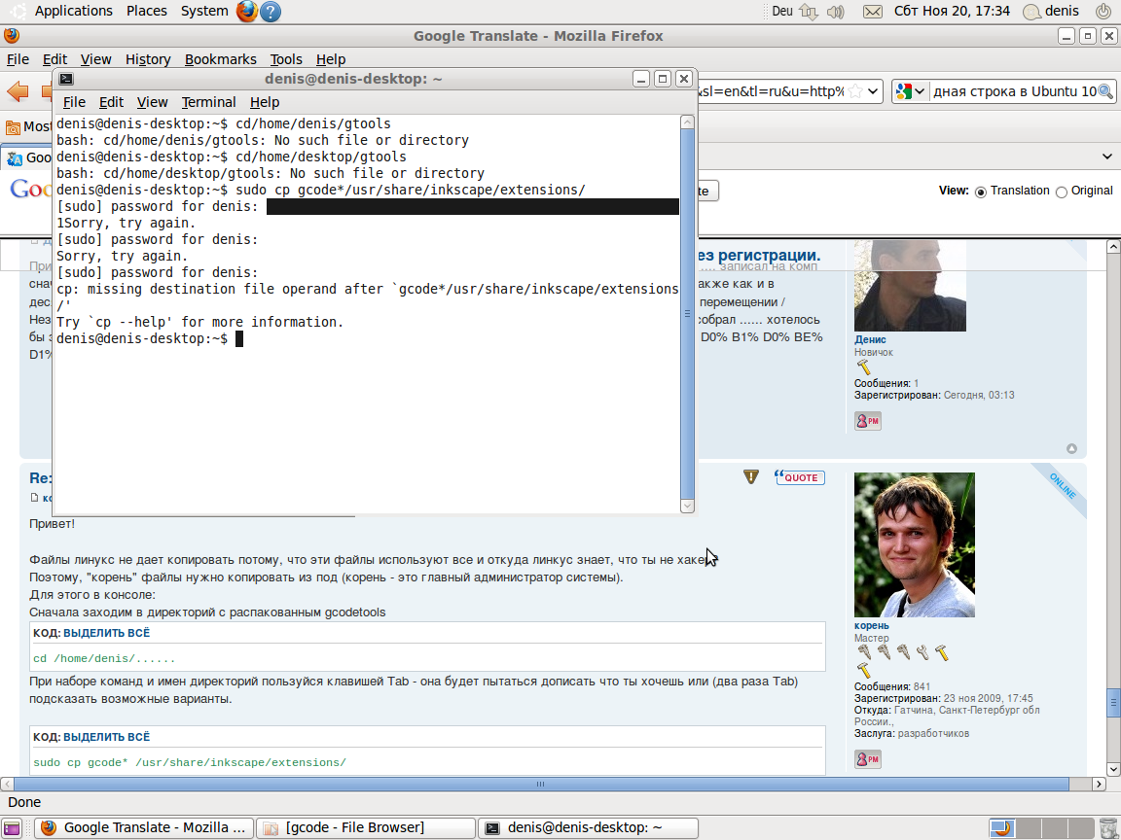Bookmark page with the star icon
1121x840 pixels.
pyautogui.click(x=855, y=91)
